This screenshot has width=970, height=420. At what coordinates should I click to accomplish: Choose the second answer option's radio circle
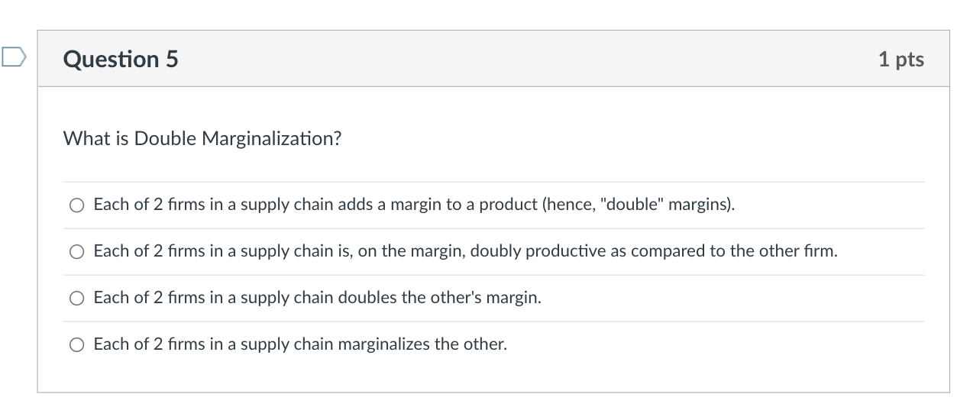(76, 252)
